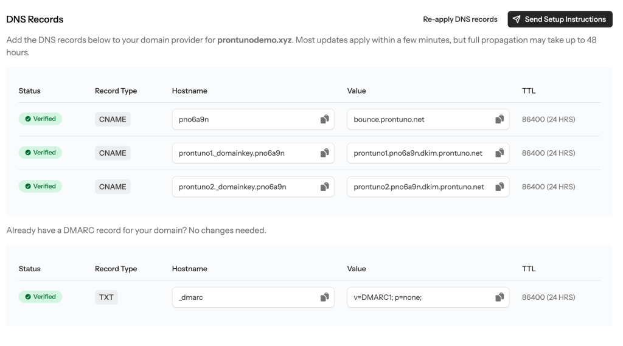The width and height of the screenshot is (623, 346).
Task: Click the TTL value in _dmarc row
Action: [548, 297]
